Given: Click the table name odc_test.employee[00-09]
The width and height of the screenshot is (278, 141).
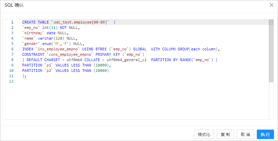Looking at the screenshot, I should (78, 22).
